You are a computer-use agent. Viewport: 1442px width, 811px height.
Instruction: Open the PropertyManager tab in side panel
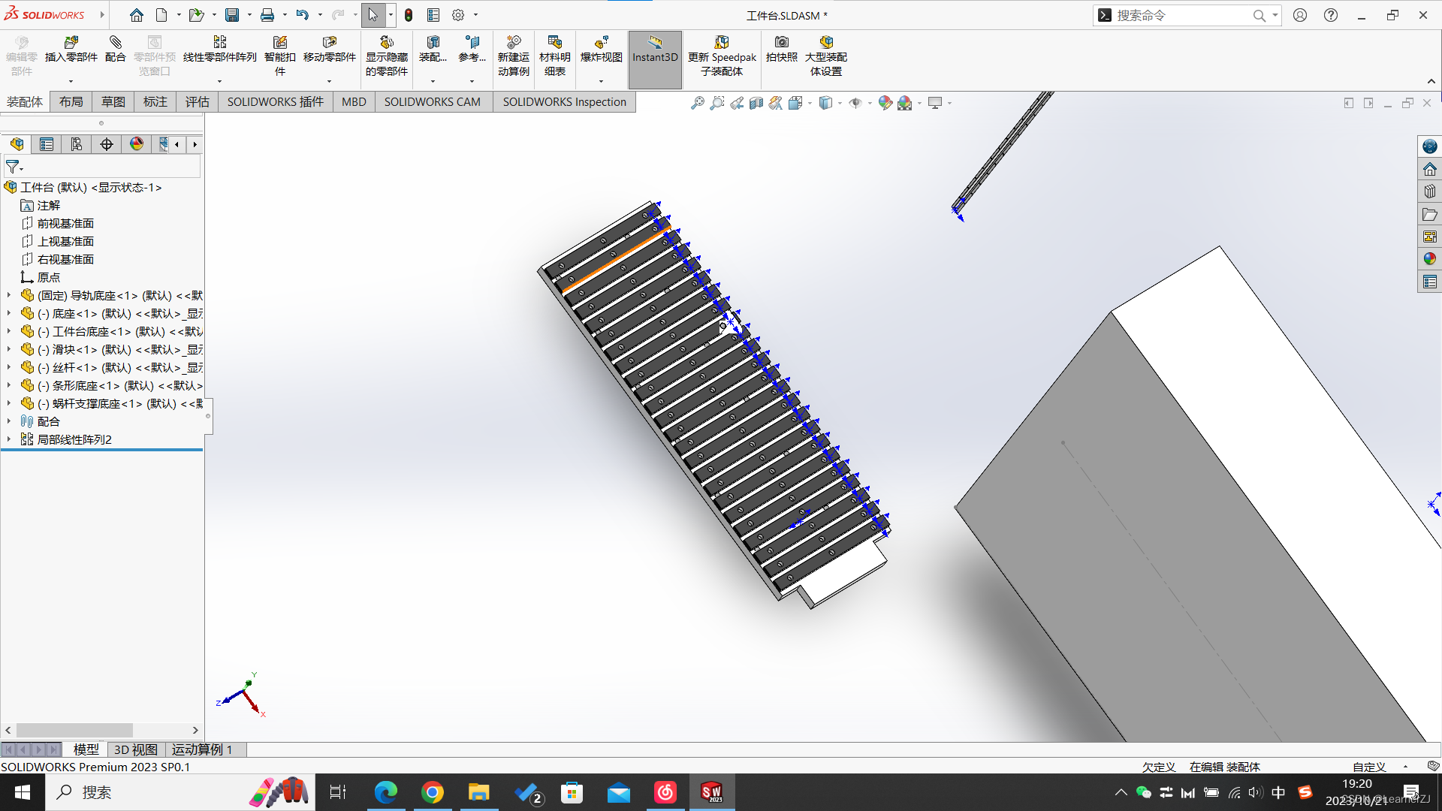pyautogui.click(x=47, y=144)
